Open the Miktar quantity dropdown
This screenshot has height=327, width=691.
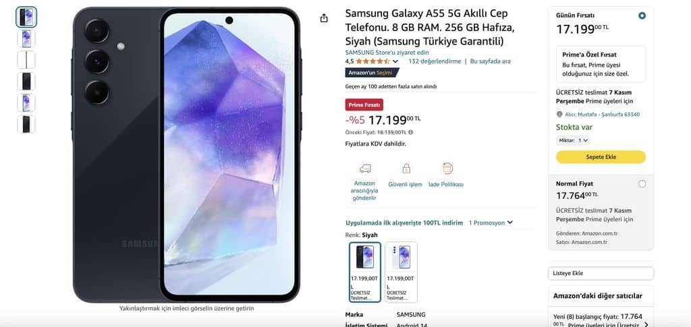[x=573, y=140]
